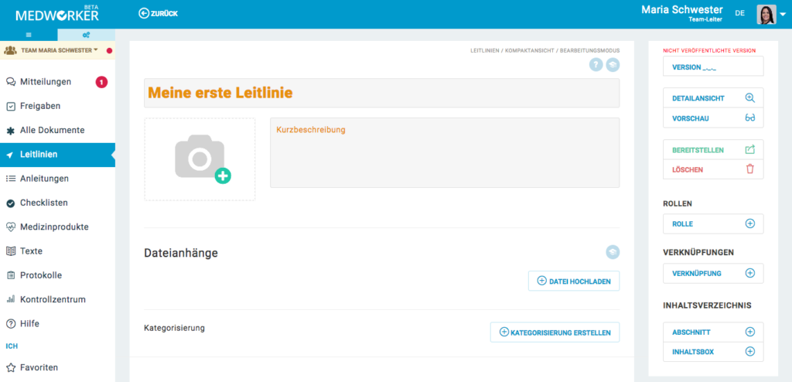
Task: Add a new Rolle
Action: tap(712, 223)
